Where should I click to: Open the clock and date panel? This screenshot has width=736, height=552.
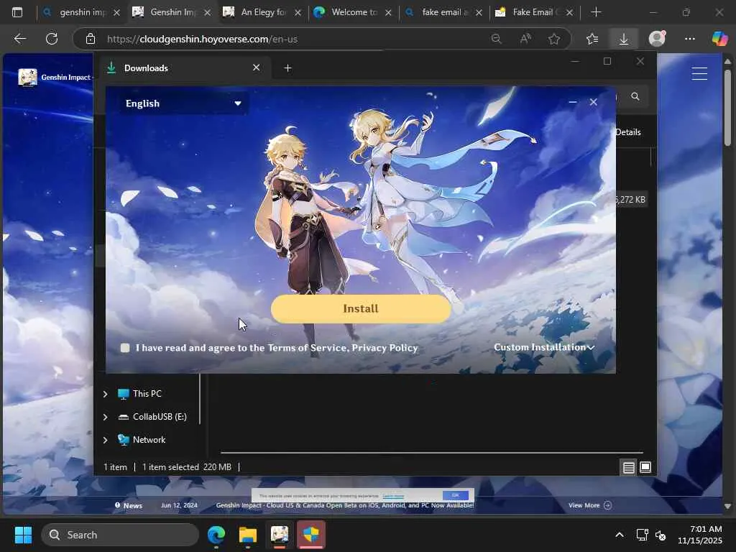[x=700, y=535]
